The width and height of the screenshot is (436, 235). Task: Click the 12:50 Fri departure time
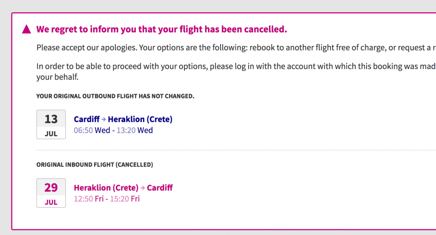89,199
